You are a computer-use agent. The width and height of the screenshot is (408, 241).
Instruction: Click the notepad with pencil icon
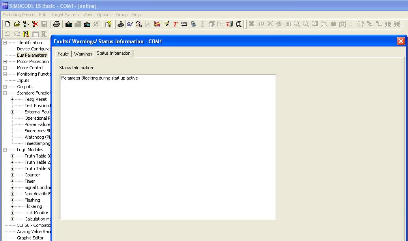coord(166,24)
